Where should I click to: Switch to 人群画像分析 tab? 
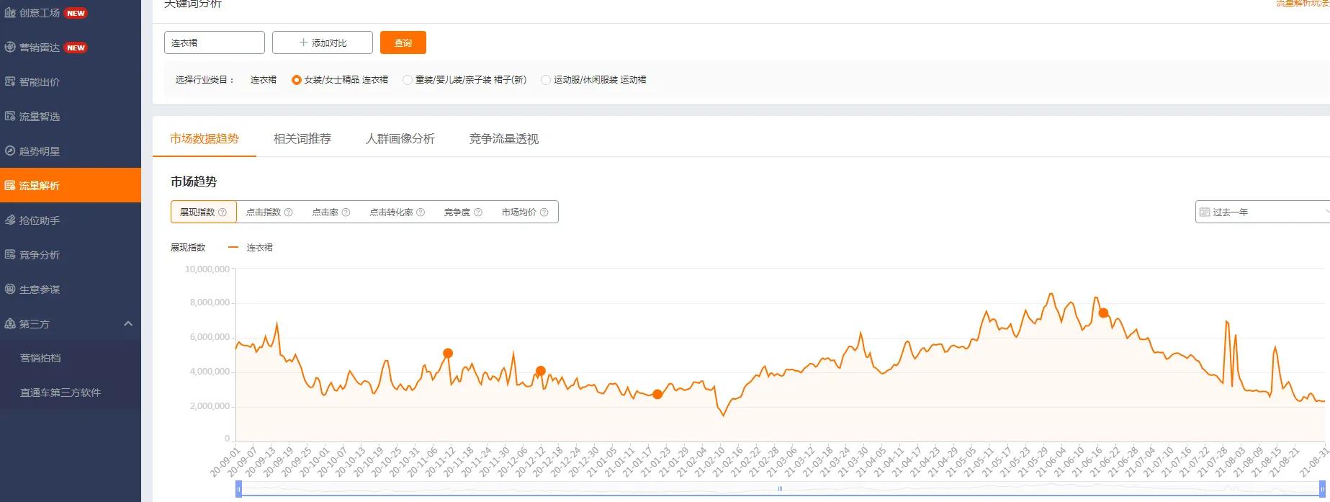tap(400, 139)
